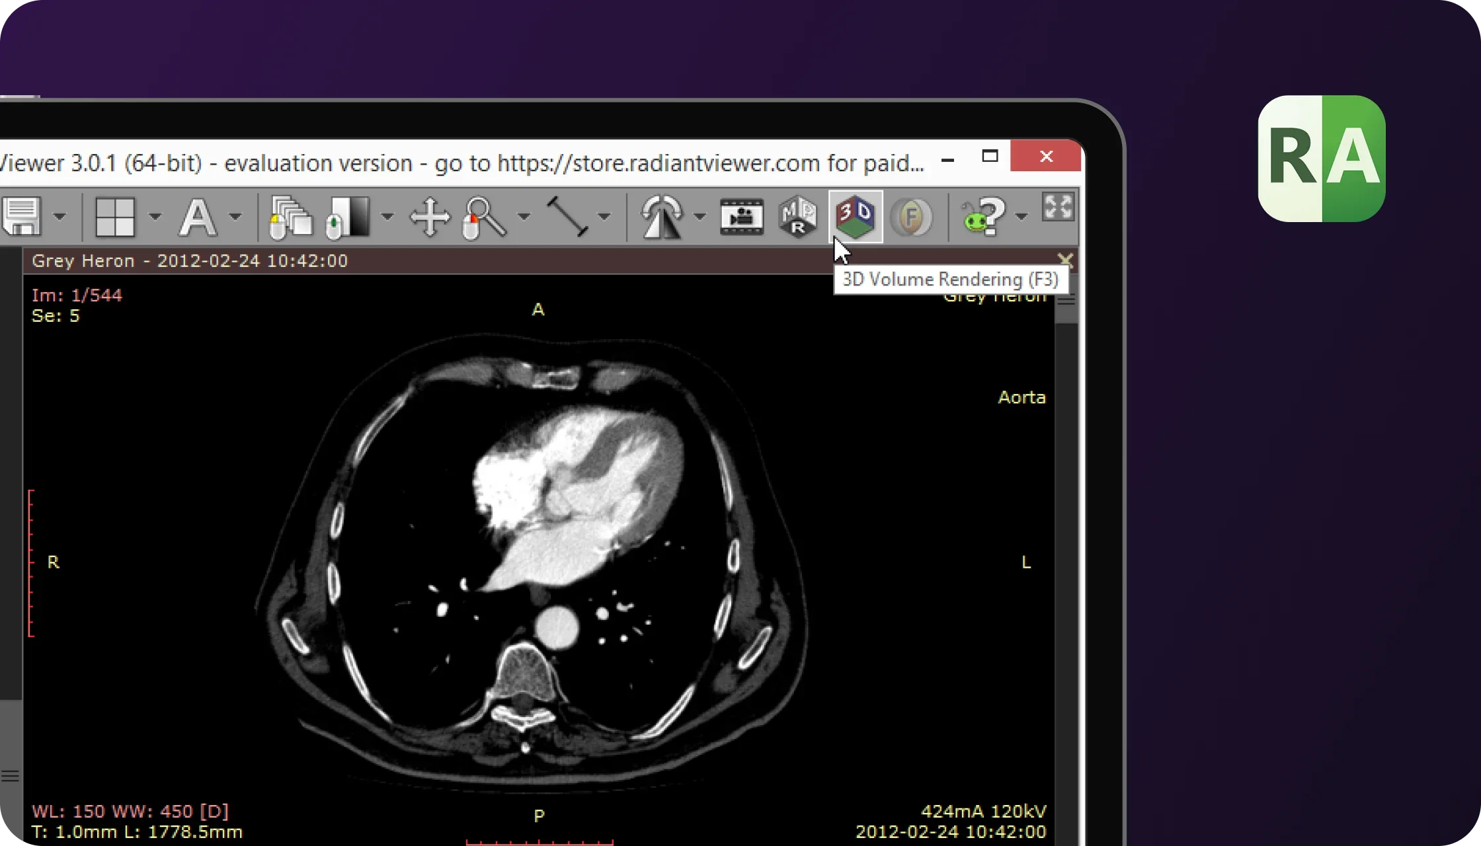Expand the Window/Level presets dropdown
This screenshot has height=846, width=1481.
pyautogui.click(x=387, y=216)
